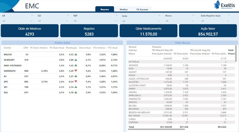The width and height of the screenshot is (239, 132).
Task: Sort by the CRM column header
Action: 26,48
